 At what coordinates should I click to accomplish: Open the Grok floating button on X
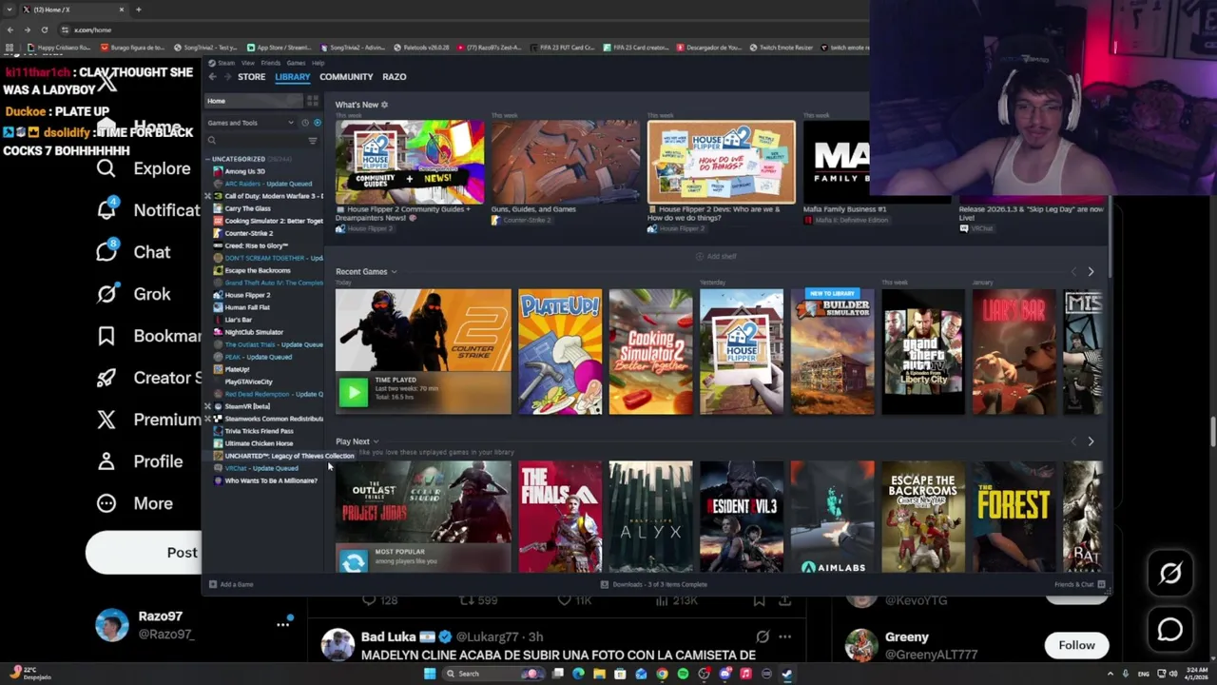(1170, 573)
